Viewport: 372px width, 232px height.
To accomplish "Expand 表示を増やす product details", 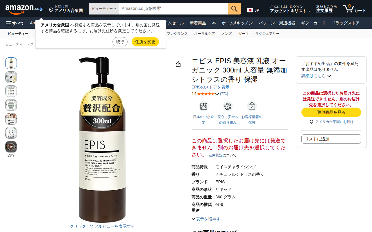I will (x=206, y=219).
